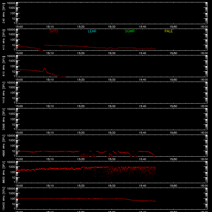This screenshot has width=212, height=212.
Task: Click the 100 tick on the 4995 MHz axis
Action: tap(13, 145)
